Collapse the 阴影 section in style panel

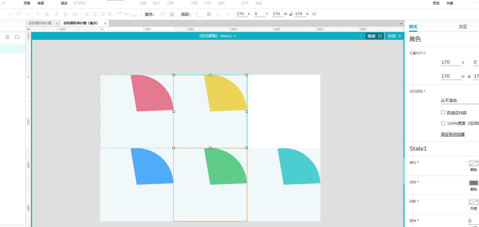pyautogui.click(x=414, y=201)
